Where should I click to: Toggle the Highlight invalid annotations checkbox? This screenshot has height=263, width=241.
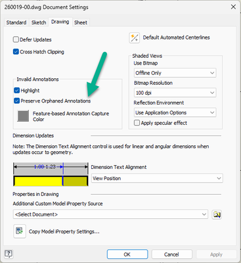[x=17, y=90]
